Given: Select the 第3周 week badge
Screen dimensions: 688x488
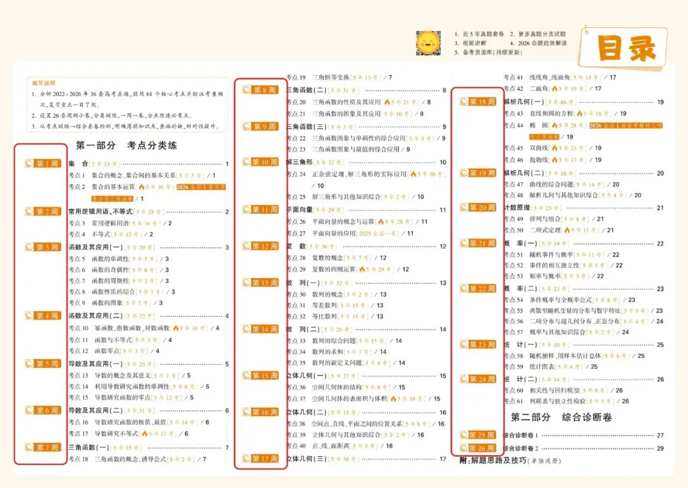Looking at the screenshot, I should [42, 247].
